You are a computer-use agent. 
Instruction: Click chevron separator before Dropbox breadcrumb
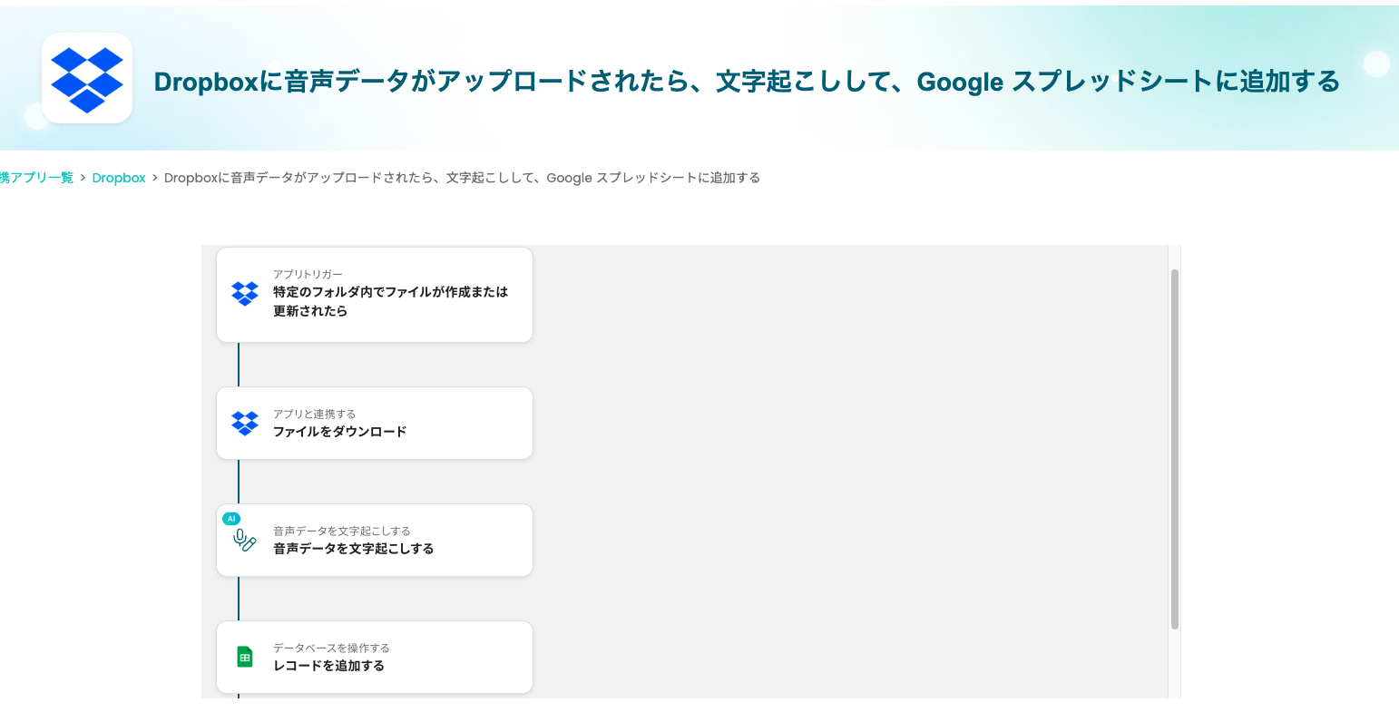83,178
